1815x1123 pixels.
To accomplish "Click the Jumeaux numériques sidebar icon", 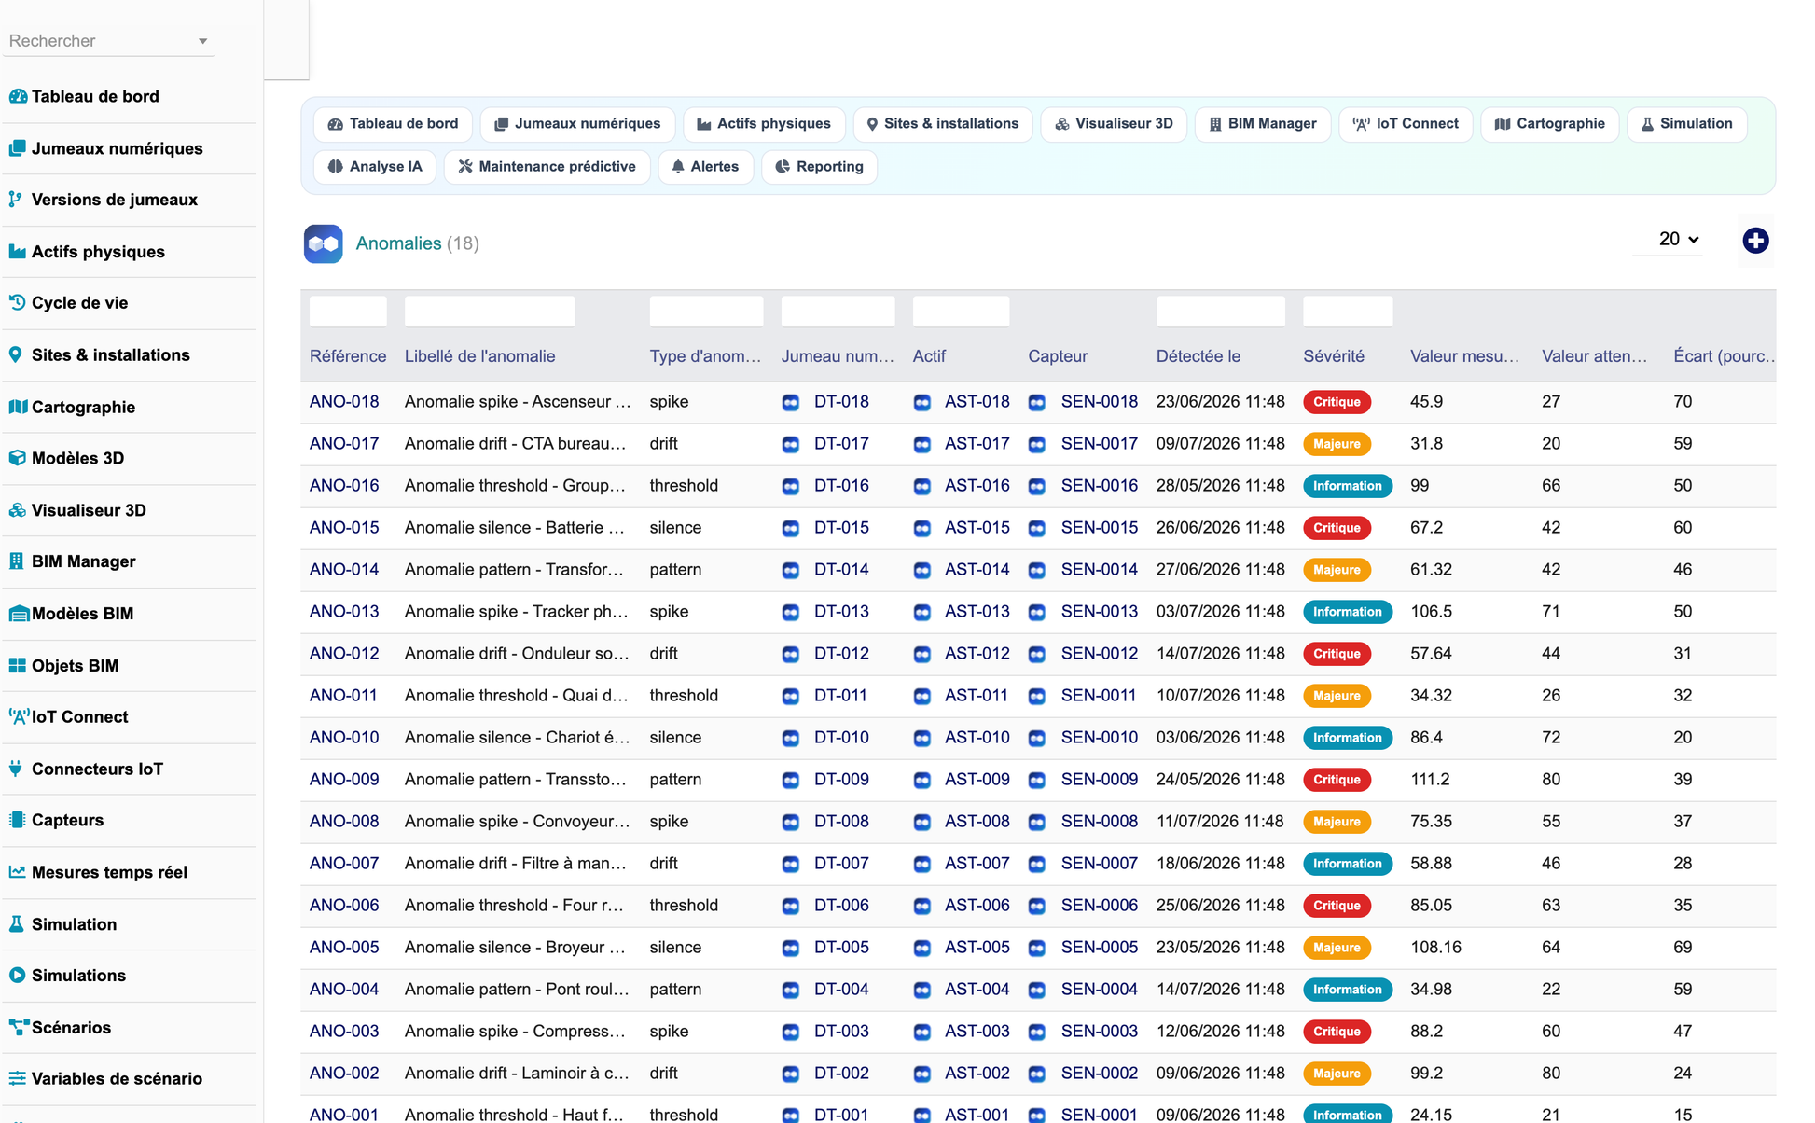I will click(18, 148).
